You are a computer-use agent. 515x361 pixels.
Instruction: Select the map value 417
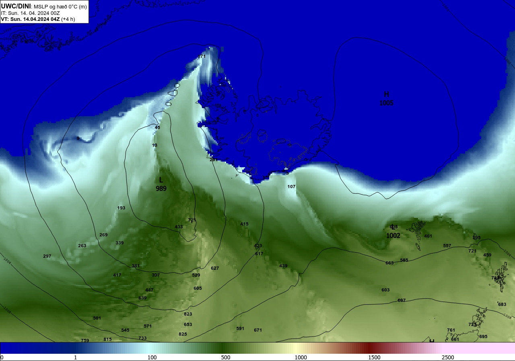click(x=117, y=275)
